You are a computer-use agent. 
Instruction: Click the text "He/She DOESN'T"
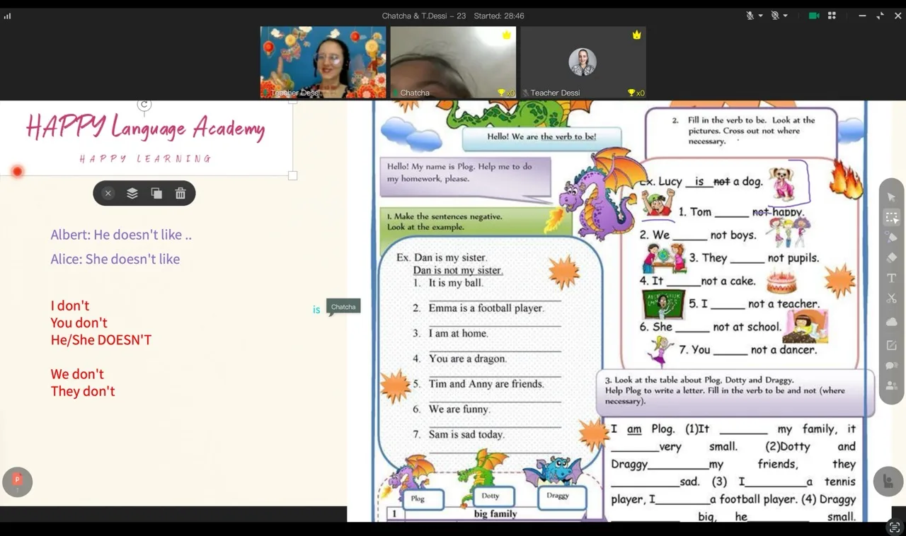coord(101,339)
